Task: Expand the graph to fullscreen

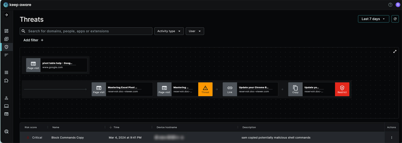Action: pyautogui.click(x=395, y=51)
